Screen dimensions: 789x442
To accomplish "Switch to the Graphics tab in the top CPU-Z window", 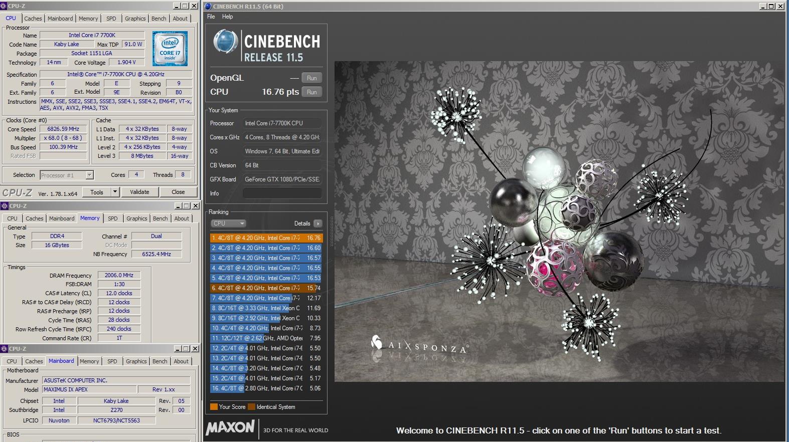I will (x=135, y=19).
